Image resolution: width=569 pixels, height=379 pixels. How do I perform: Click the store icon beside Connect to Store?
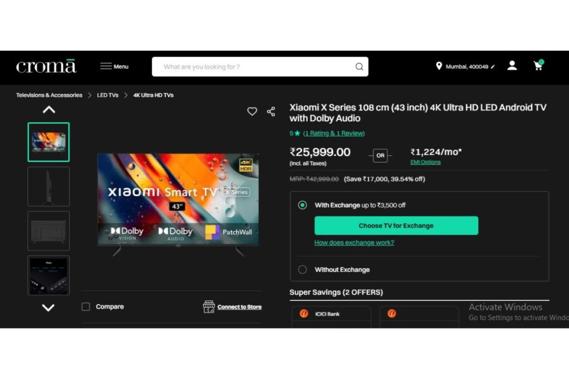click(x=209, y=306)
